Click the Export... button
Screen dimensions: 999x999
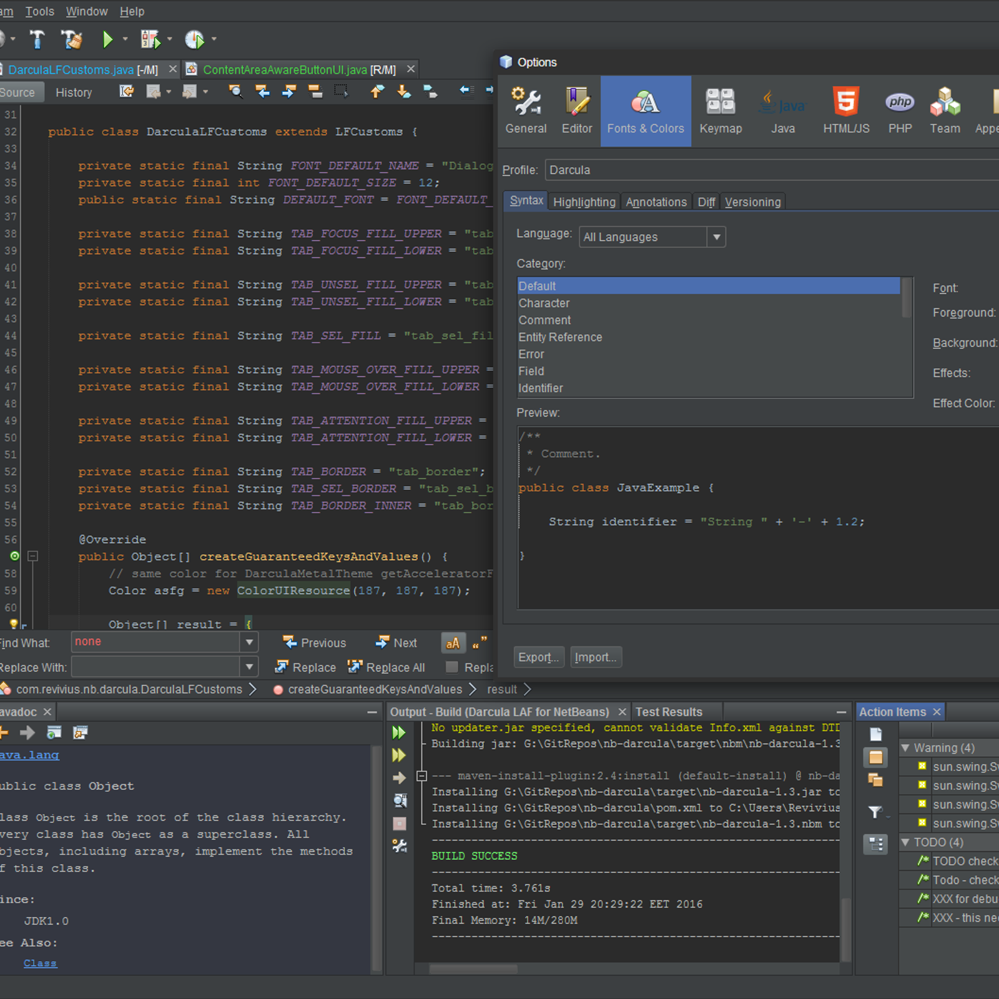tap(539, 657)
